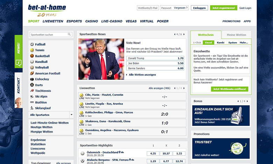273x164 pixels.
Task: Show next Livewetten page arrow
Action: click(x=184, y=88)
